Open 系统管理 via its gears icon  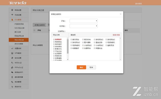(x=12, y=82)
